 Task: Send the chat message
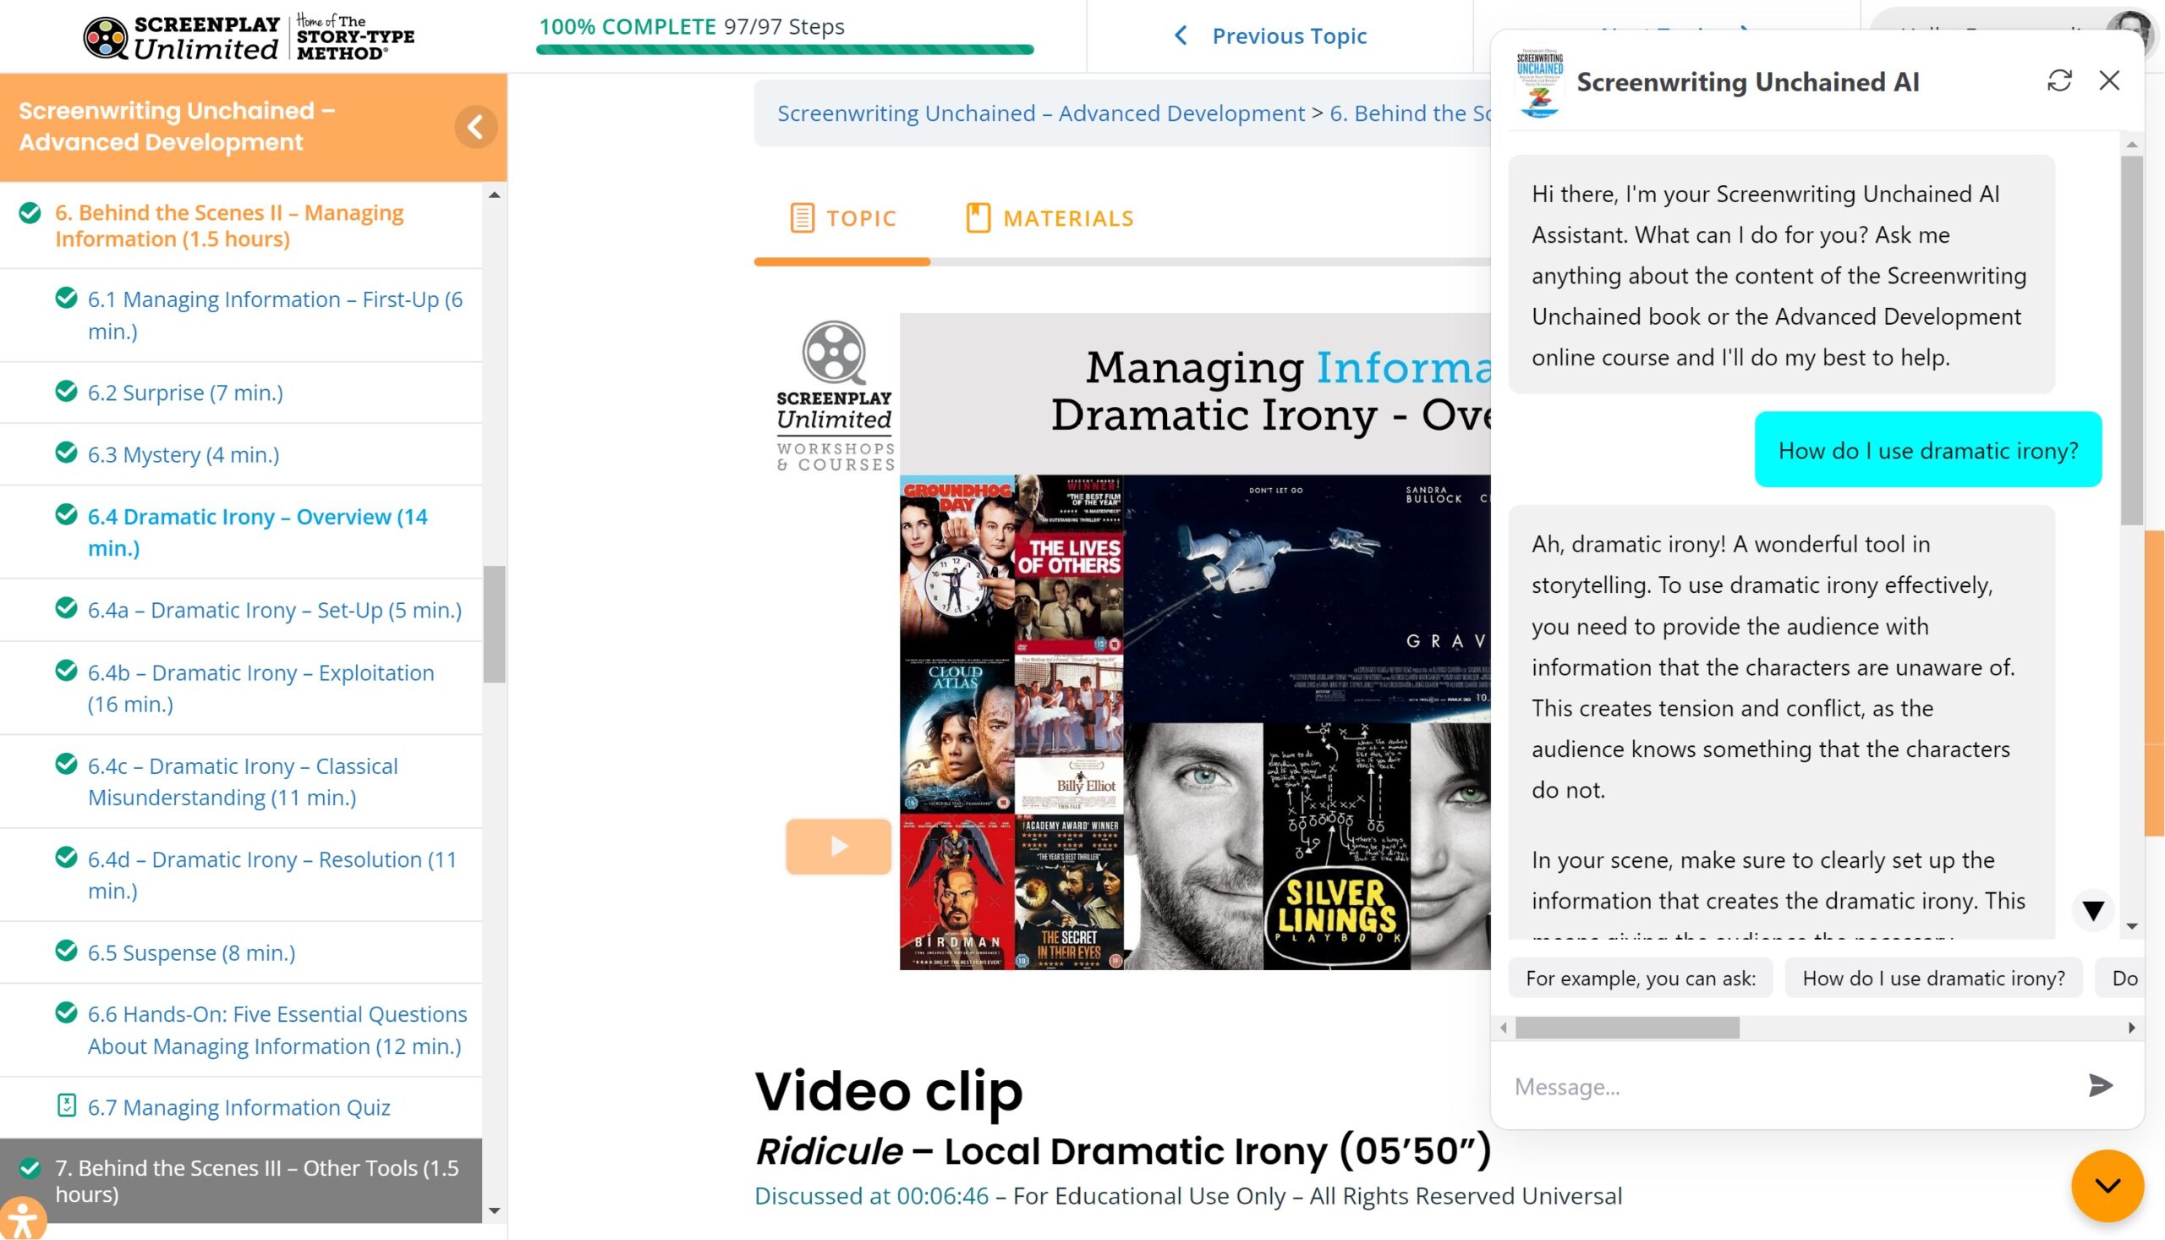pos(2099,1085)
